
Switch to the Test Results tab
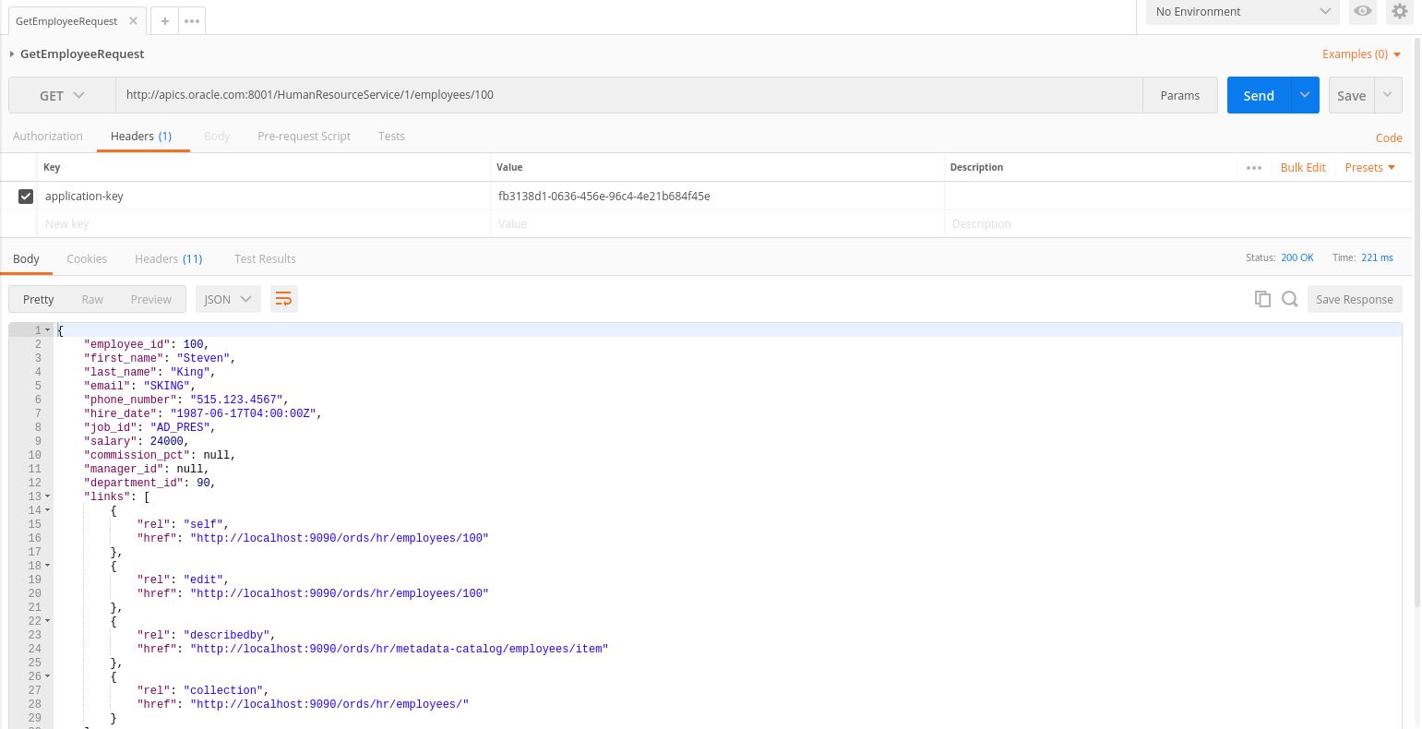click(265, 258)
